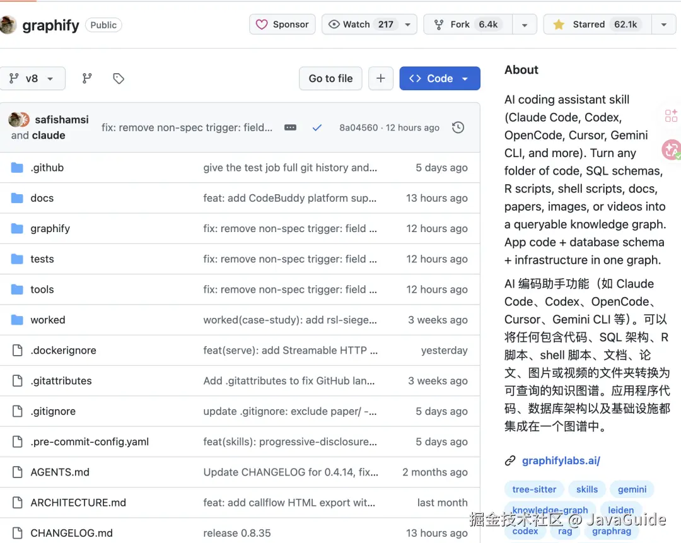Click the repository owner avatar

pos(8,25)
